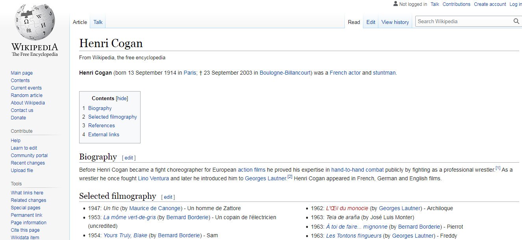Open the hand-to-hand combat link
This screenshot has width=522, height=240.
357,170
